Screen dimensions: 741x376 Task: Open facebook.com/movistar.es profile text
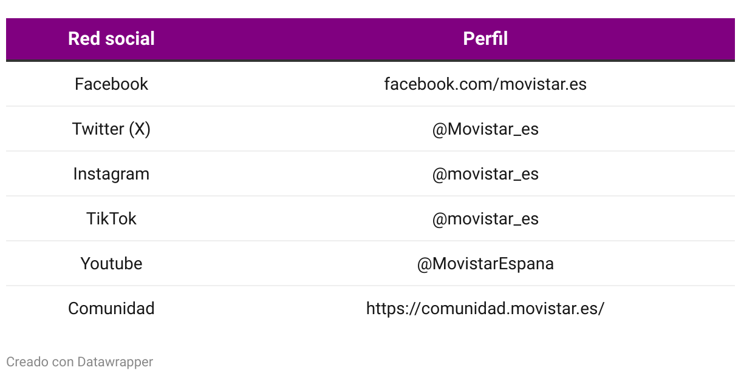coord(485,84)
